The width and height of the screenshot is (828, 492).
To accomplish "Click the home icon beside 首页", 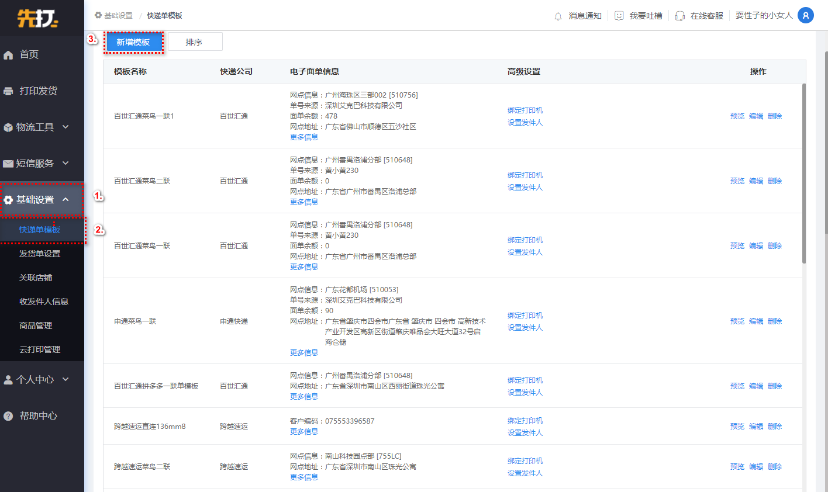I will [8, 55].
